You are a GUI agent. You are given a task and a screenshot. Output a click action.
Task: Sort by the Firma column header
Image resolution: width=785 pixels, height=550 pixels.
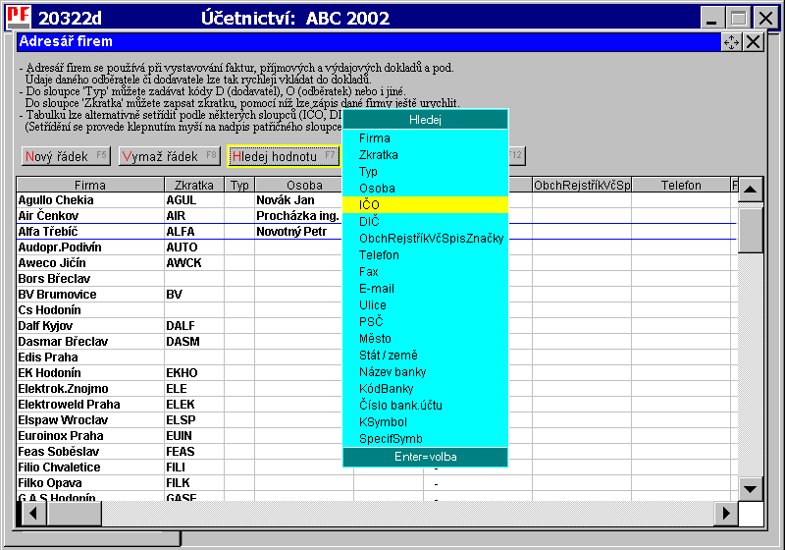(x=90, y=185)
